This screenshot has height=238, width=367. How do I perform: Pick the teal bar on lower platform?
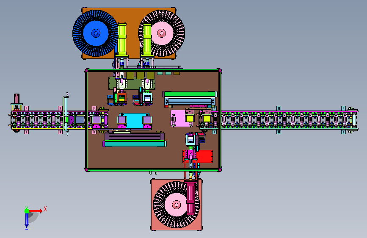(x=135, y=144)
